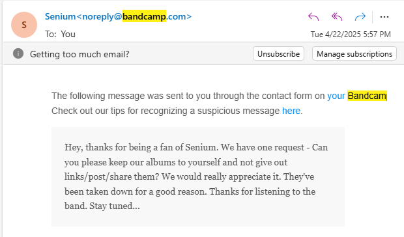Click the info icon beside 'Getting too much email?'
The height and width of the screenshot is (237, 404).
pos(18,53)
